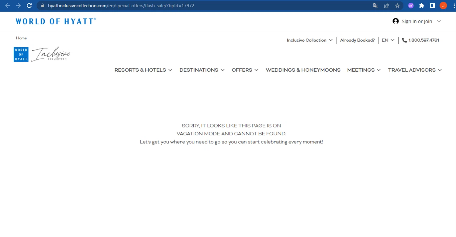Go forward with the browser arrow
Viewport: 456px width, 237px height.
pyautogui.click(x=18, y=5)
